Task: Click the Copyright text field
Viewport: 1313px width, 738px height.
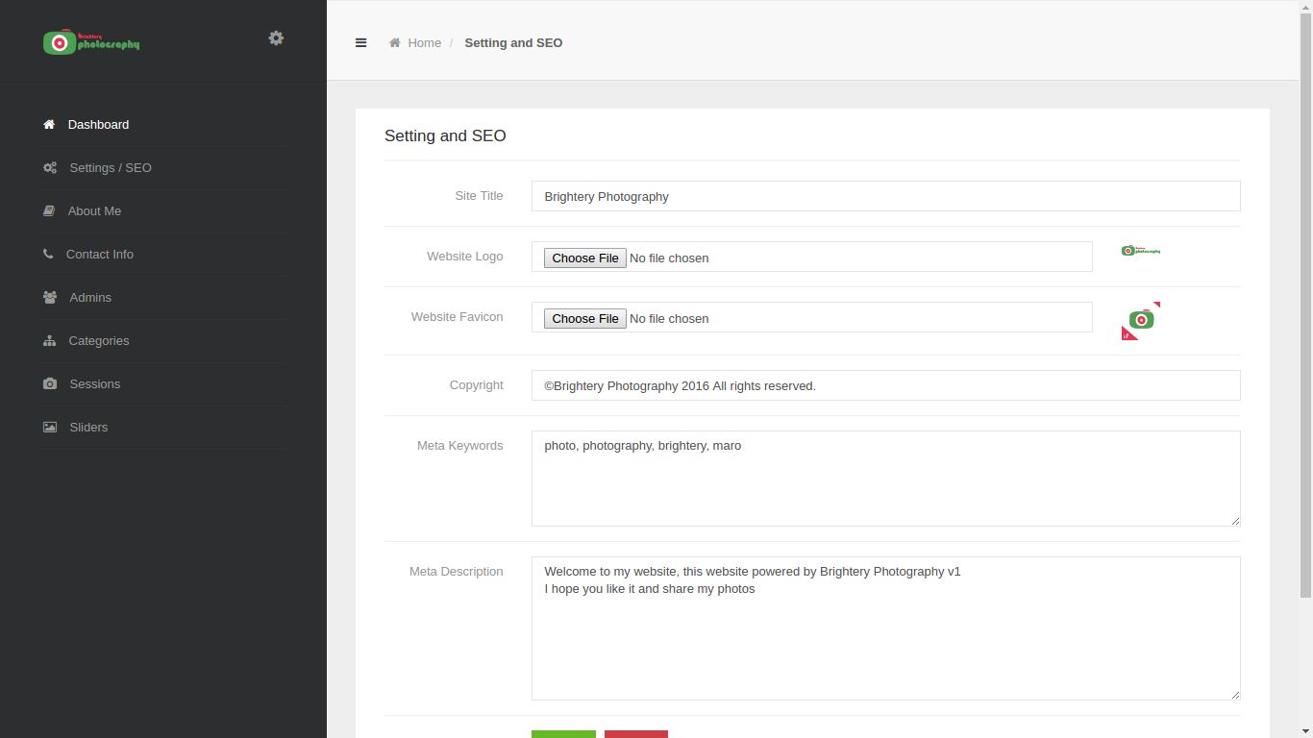Action: (x=885, y=385)
